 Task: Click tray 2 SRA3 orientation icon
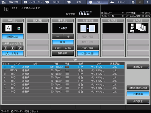tap(15, 70)
